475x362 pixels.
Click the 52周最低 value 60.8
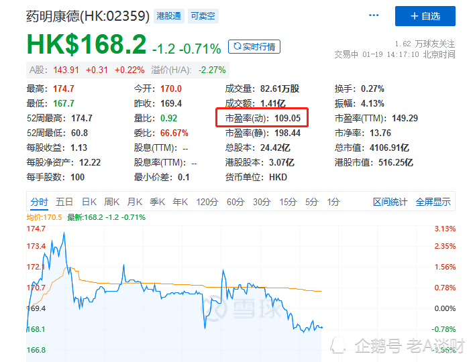(x=80, y=133)
